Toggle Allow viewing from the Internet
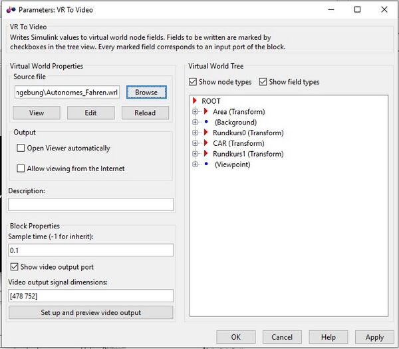 21,169
